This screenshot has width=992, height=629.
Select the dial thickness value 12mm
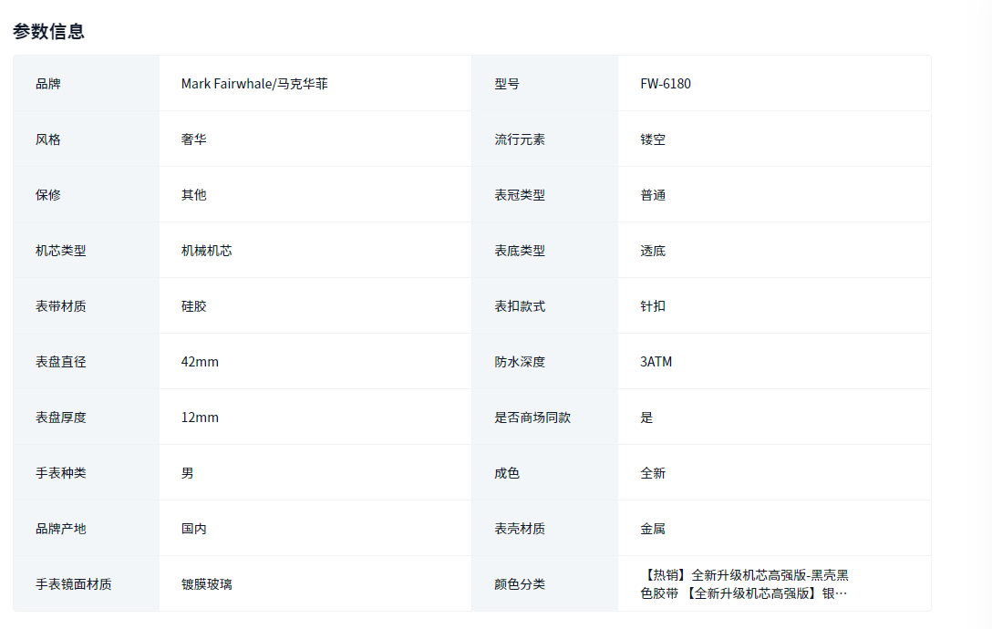point(200,418)
